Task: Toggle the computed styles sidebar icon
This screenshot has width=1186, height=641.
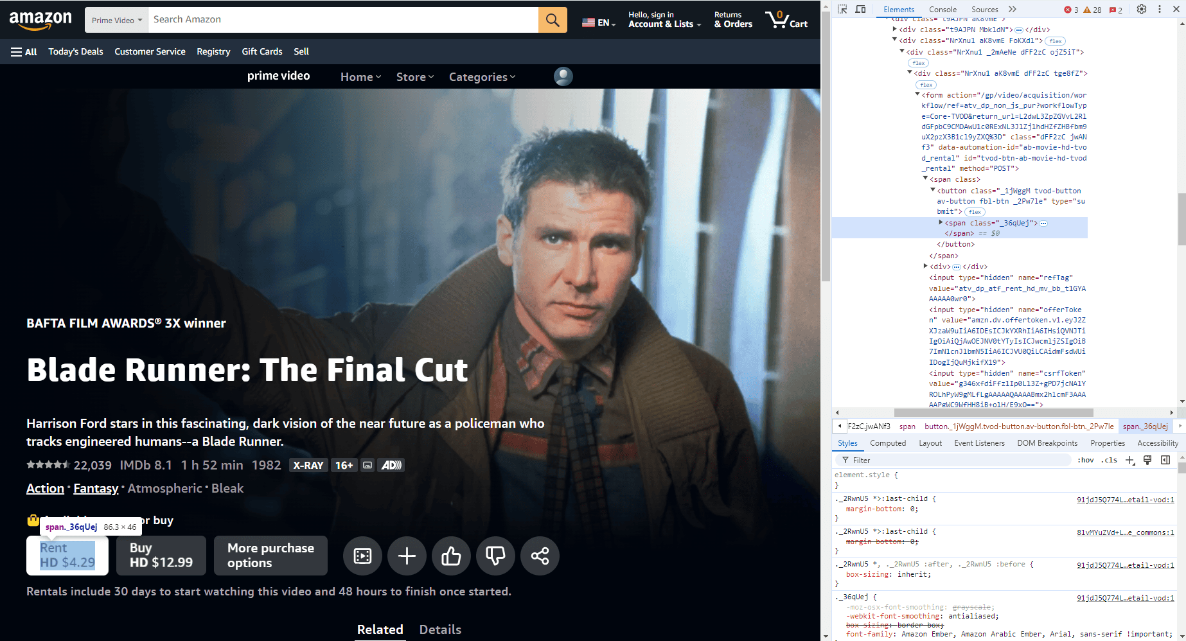Action: point(1165,460)
